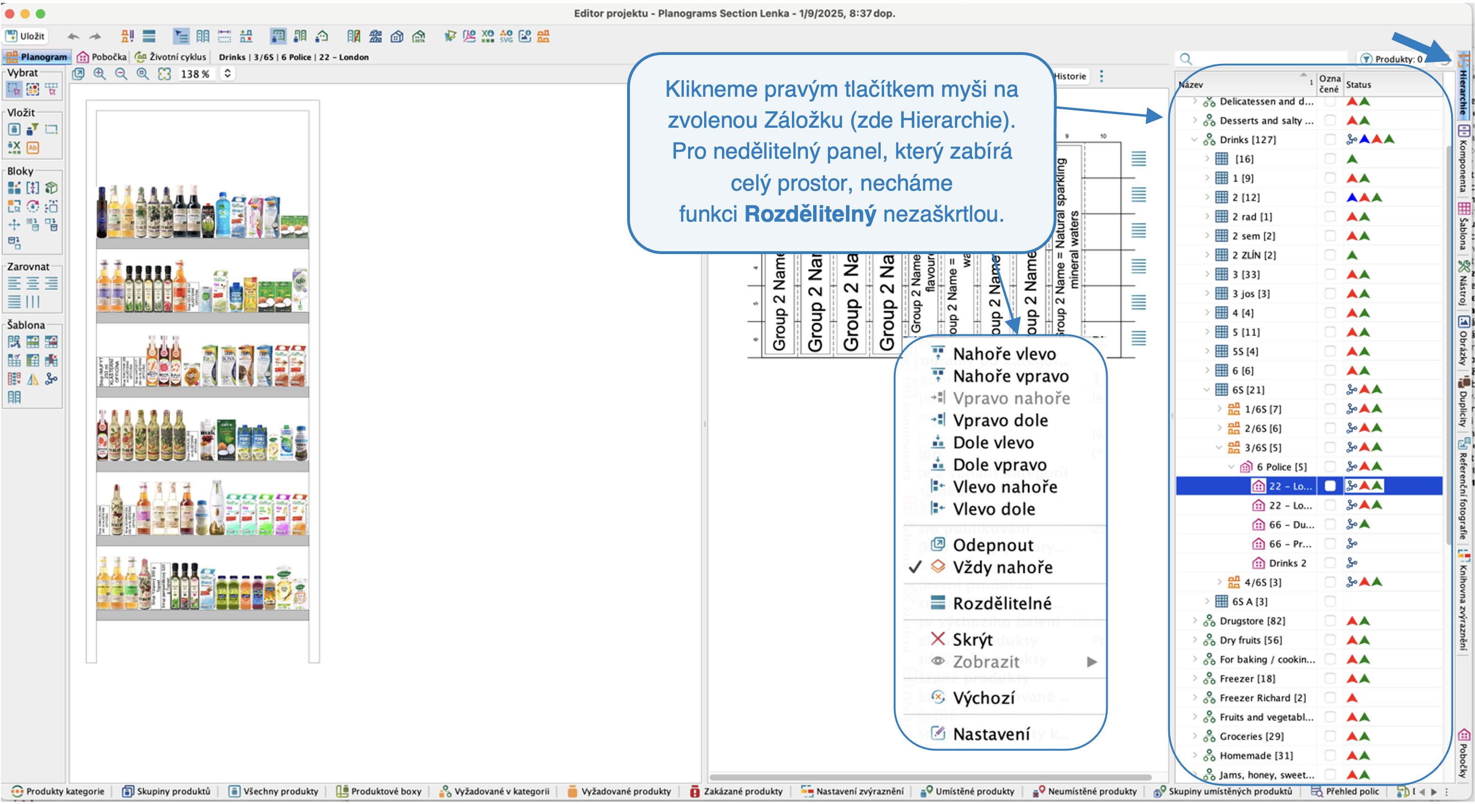Image resolution: width=1475 pixels, height=804 pixels.
Task: Tick the checkbox for Dry fruits [56]
Action: click(x=1330, y=640)
